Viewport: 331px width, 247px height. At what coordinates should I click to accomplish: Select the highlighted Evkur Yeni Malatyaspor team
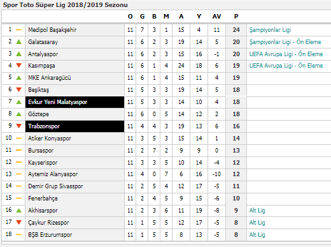tap(74, 102)
